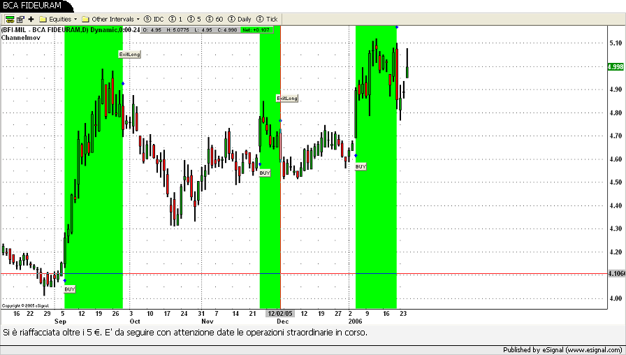This screenshot has width=626, height=355.
Task: Open the Equities folder dropdown
Action: [58, 19]
